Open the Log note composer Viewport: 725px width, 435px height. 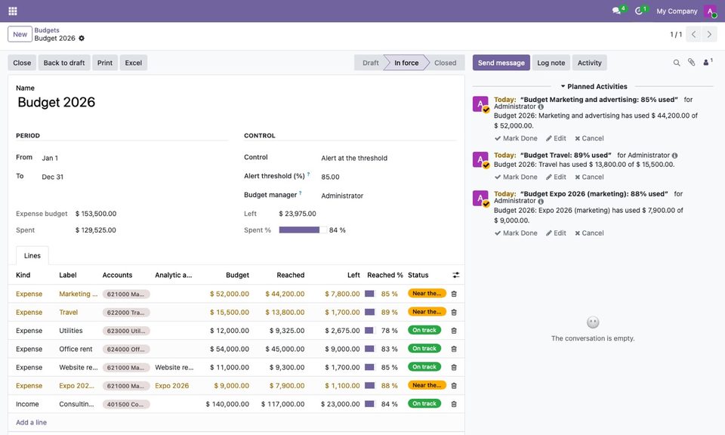point(551,63)
